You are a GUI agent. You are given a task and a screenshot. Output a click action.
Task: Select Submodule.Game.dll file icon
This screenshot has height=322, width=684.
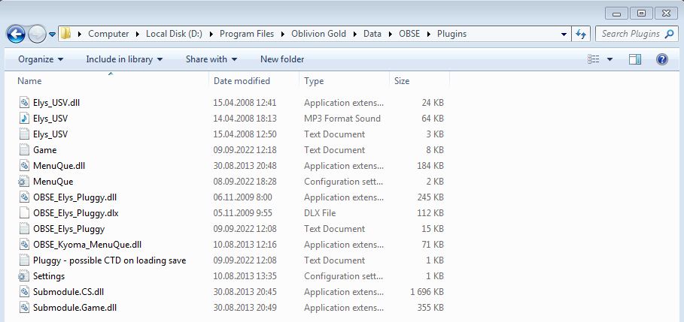click(24, 308)
